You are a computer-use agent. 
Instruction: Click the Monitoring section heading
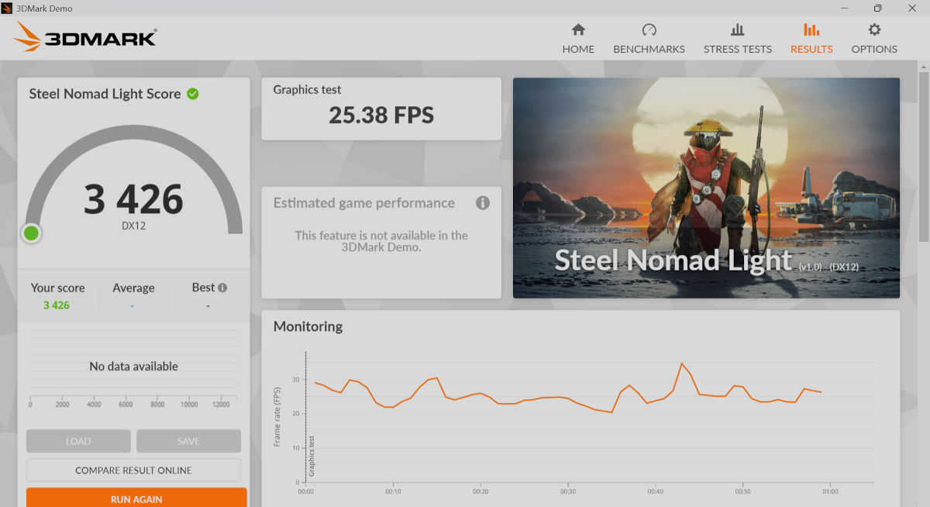308,326
